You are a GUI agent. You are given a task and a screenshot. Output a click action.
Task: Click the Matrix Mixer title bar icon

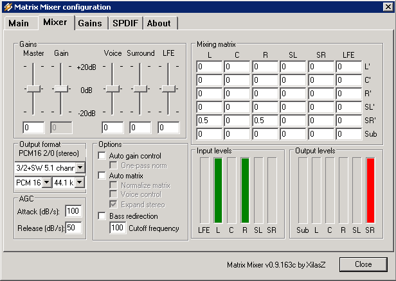click(x=8, y=7)
